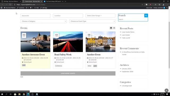Open browser settings ellipsis menu
This screenshot has width=170, height=96.
tap(168, 5)
